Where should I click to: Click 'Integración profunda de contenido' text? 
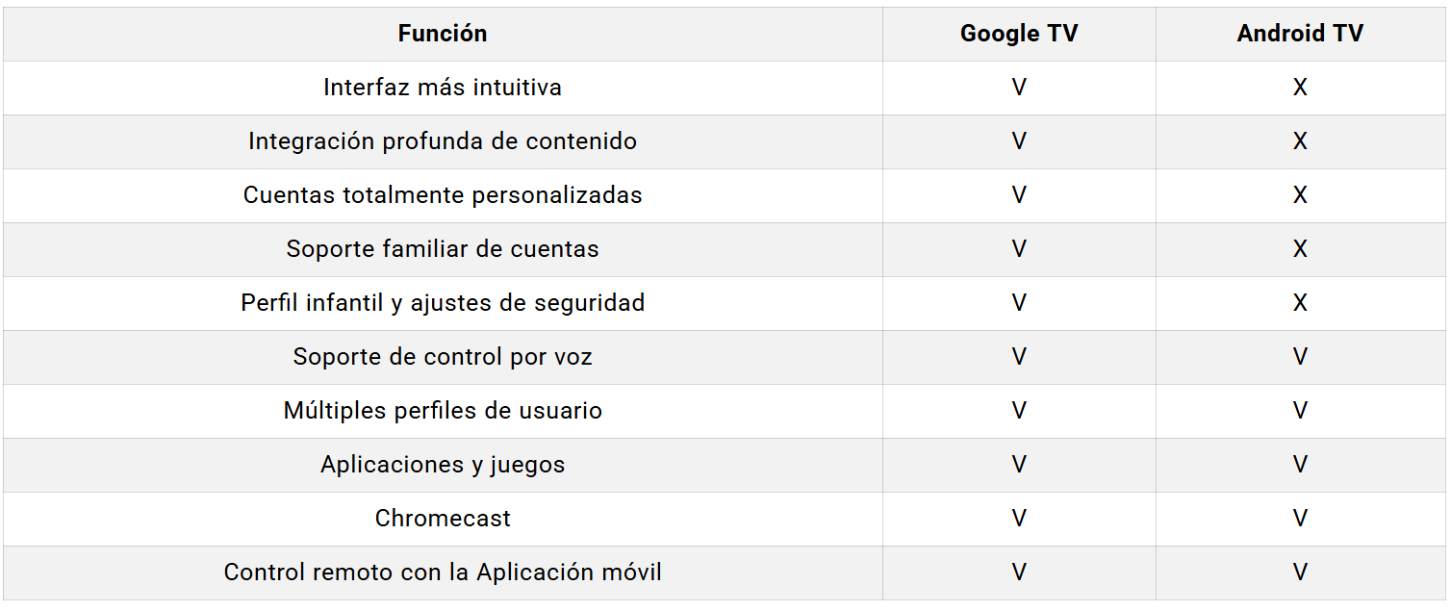tap(443, 141)
